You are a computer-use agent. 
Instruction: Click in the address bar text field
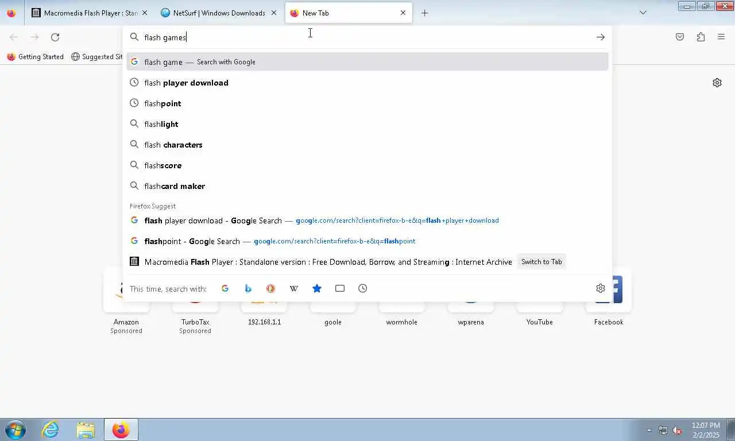click(367, 37)
